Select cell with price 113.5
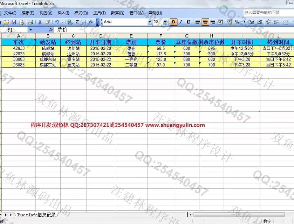This screenshot has width=294, height=224. [161, 54]
